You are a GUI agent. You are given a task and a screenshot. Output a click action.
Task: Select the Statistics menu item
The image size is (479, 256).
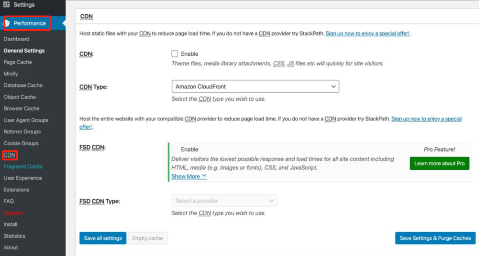[x=14, y=236]
